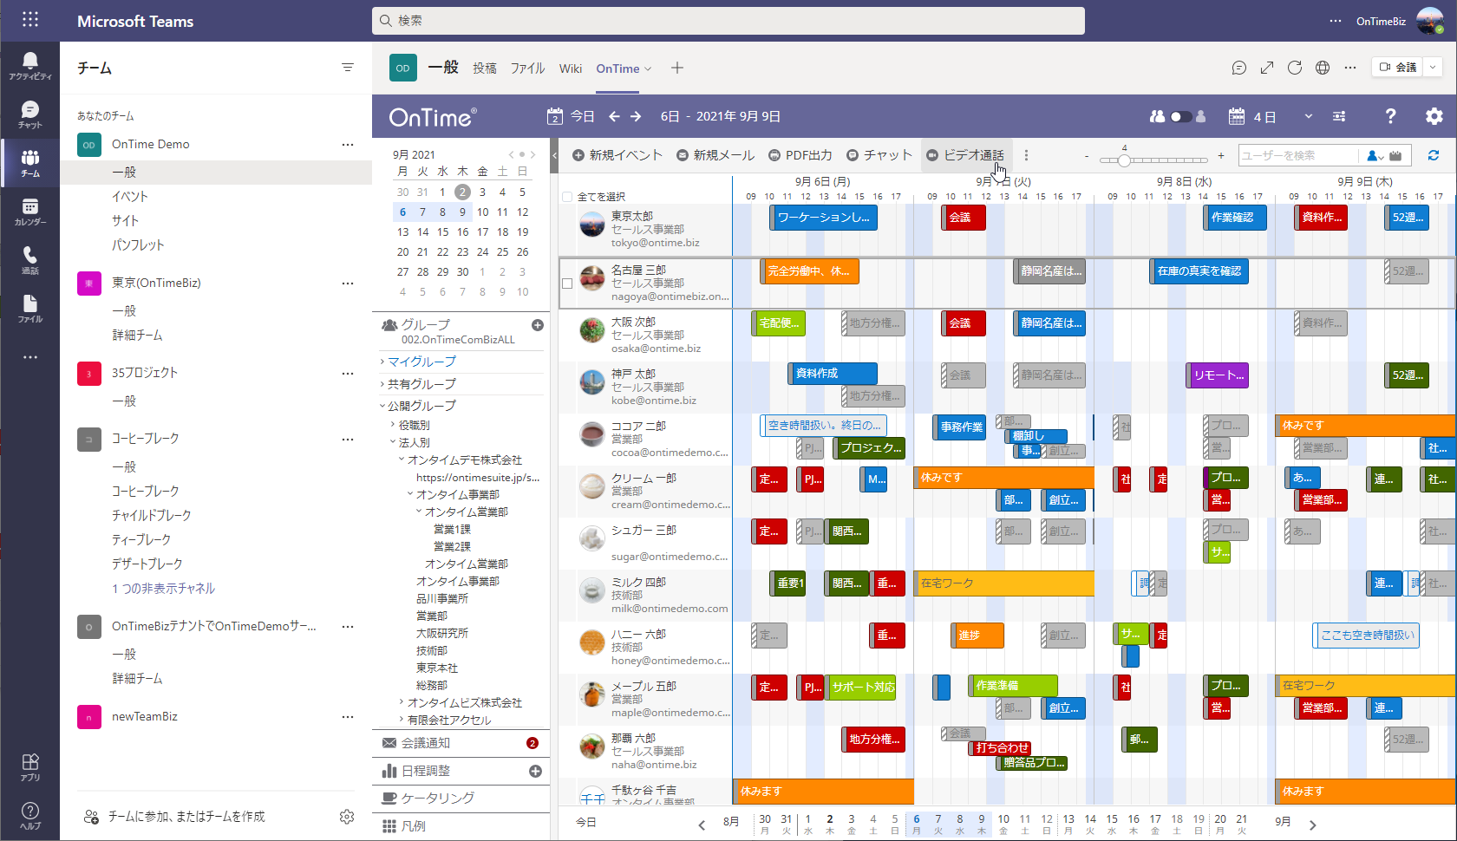Screen dimensions: 1457x841
Task: Open the Activity feed in Teams sidebar
Action: (x=30, y=66)
